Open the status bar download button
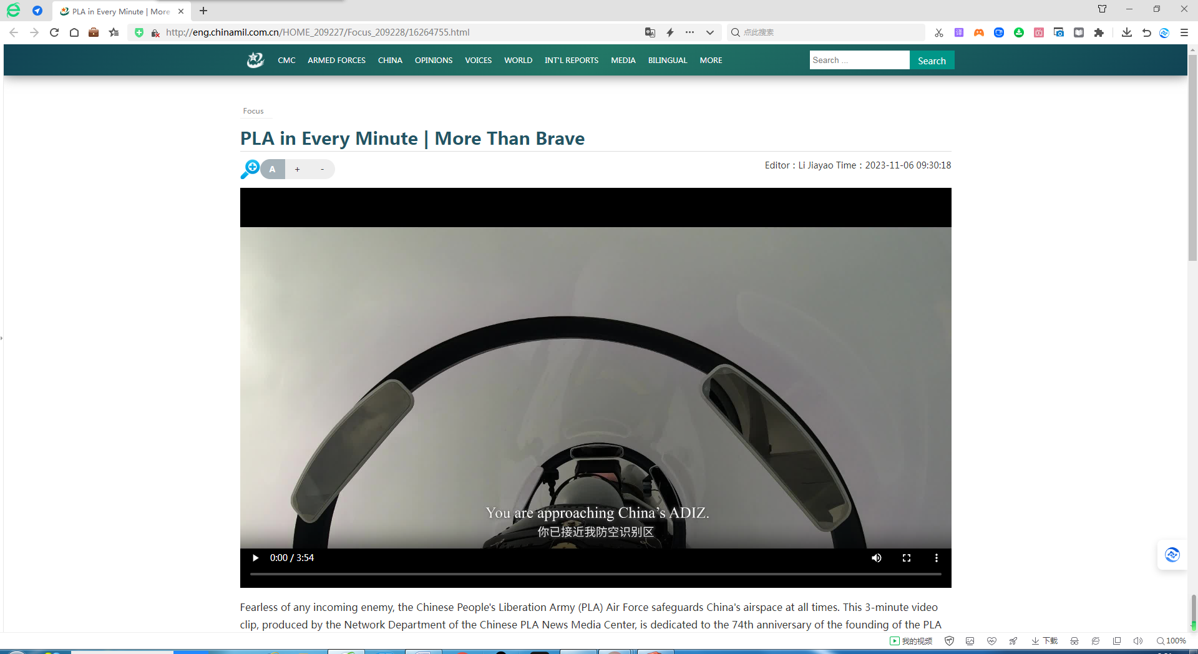This screenshot has height=654, width=1198. 1045,641
